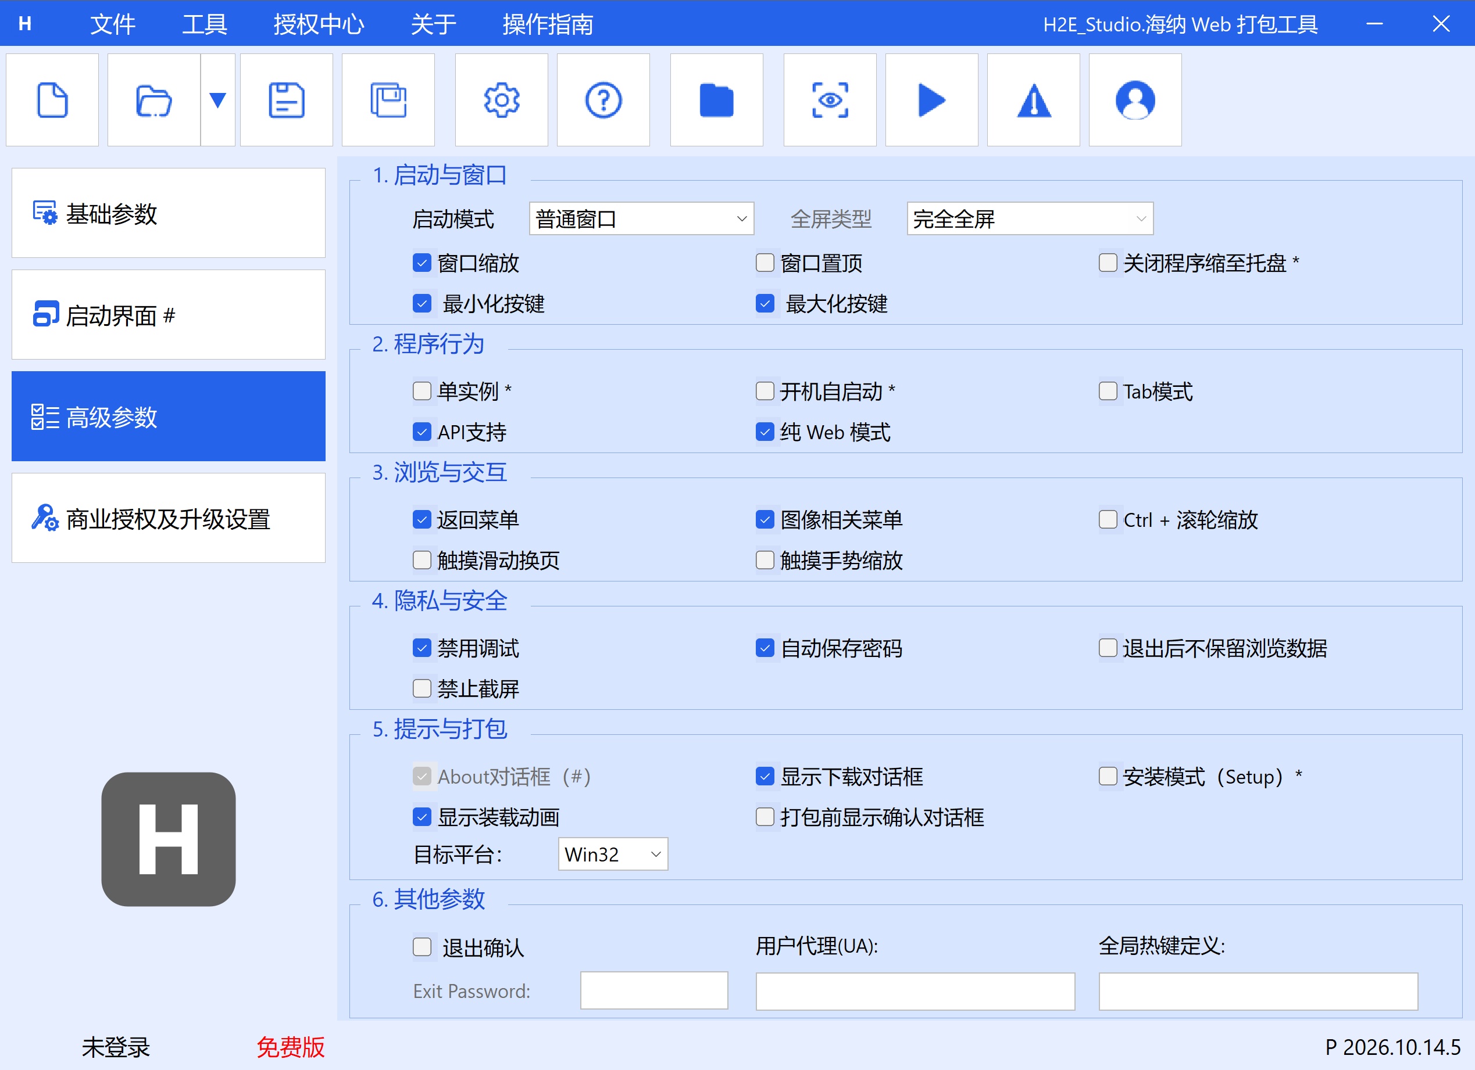This screenshot has width=1475, height=1070.
Task: Click the H app logo in title bar
Action: coord(25,24)
